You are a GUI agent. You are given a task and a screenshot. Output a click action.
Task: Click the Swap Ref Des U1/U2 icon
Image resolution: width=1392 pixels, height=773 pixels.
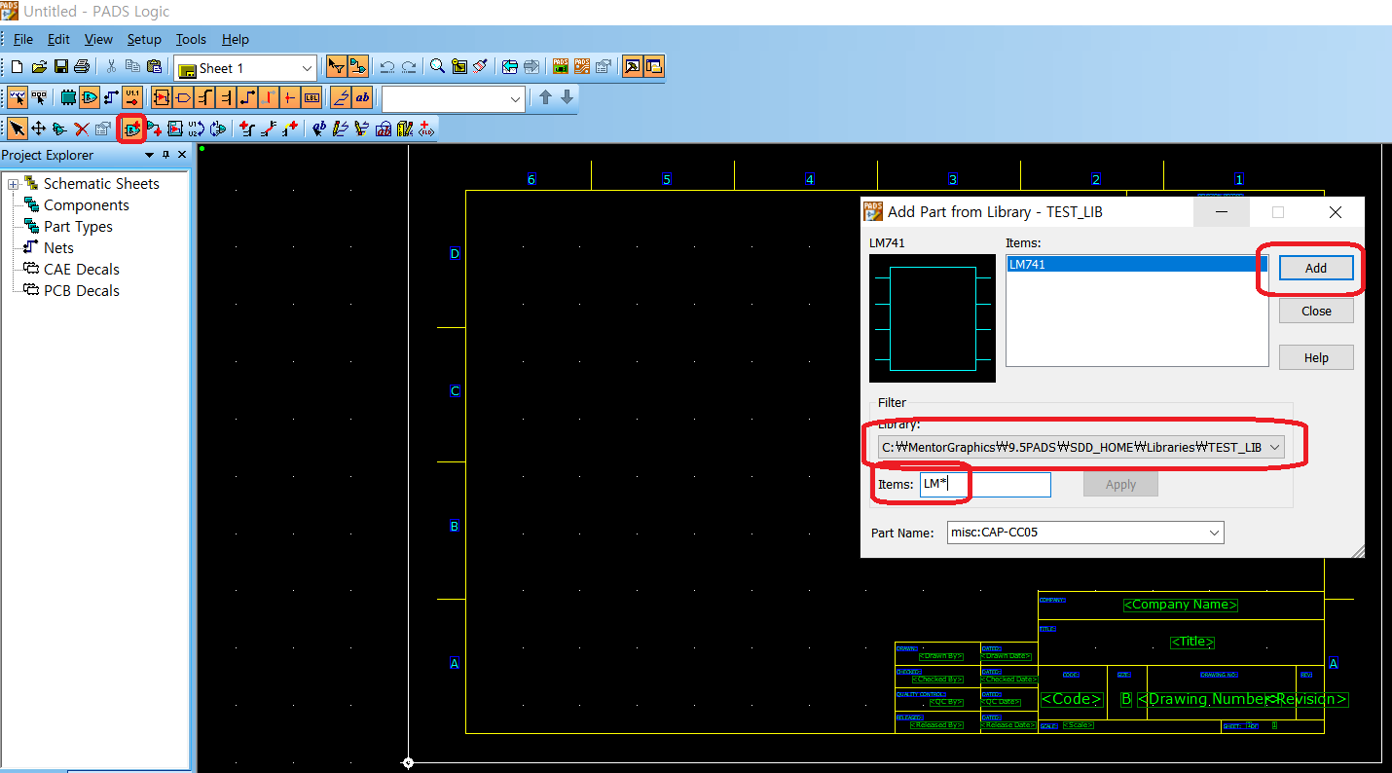(x=197, y=129)
